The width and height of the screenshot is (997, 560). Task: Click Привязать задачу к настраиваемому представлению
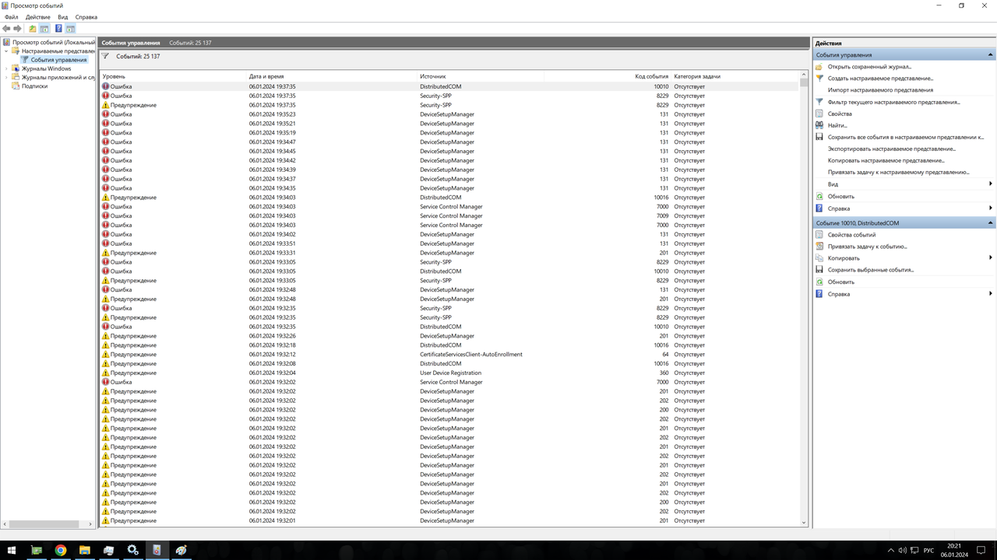click(898, 172)
